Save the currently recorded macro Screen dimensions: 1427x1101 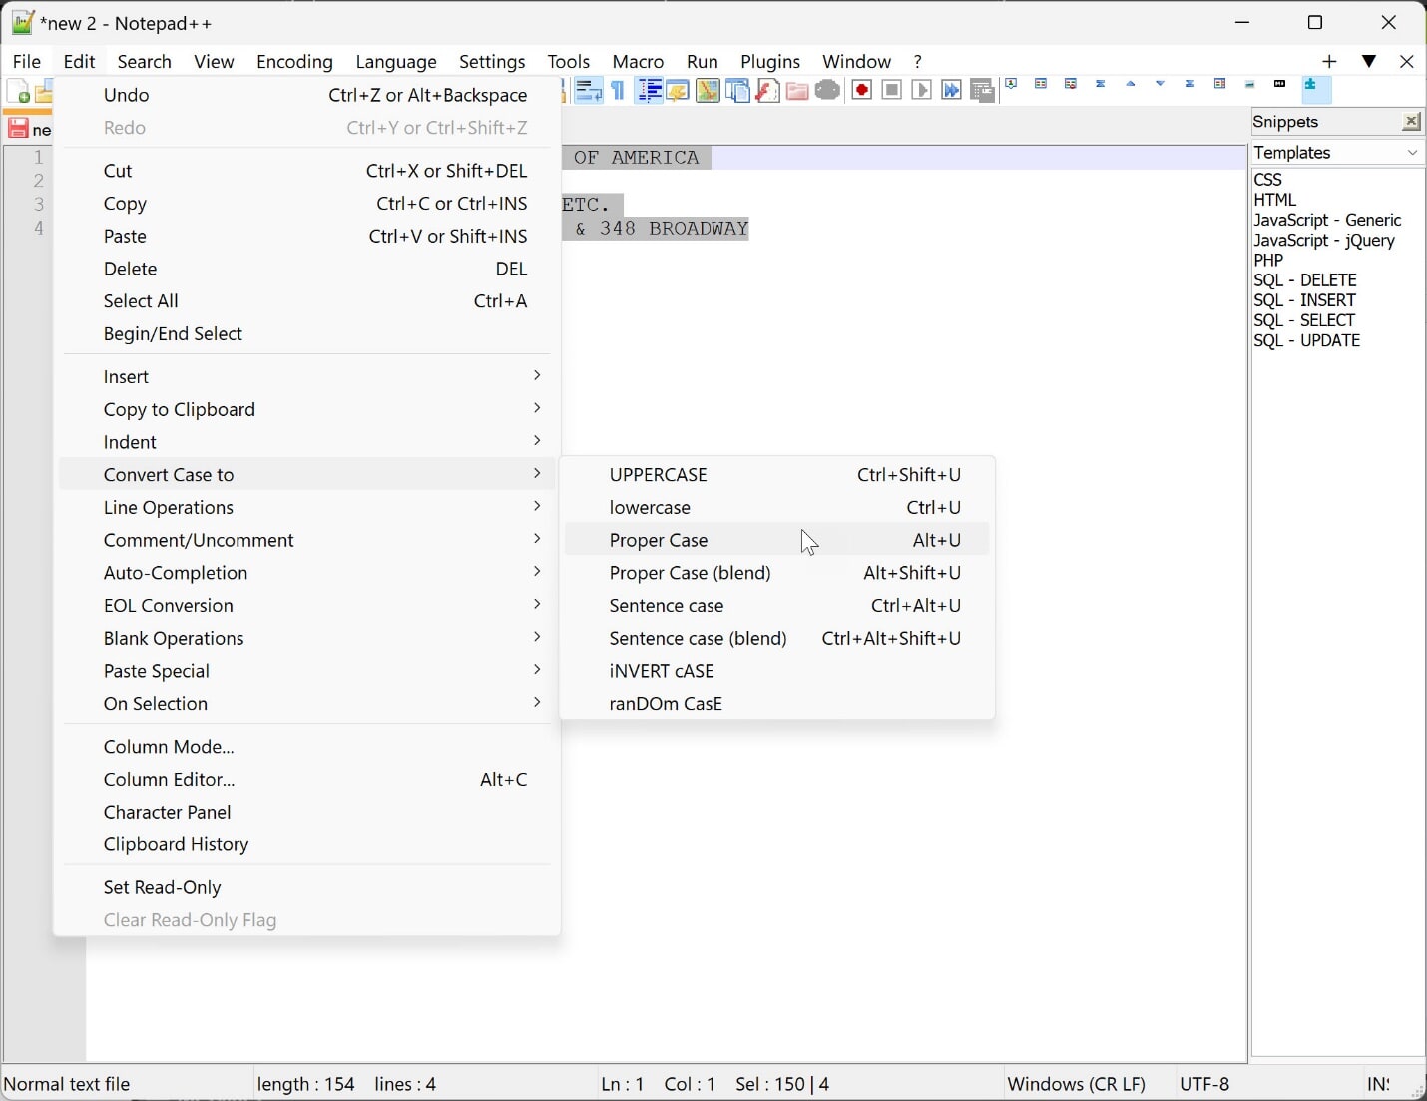coord(984,90)
